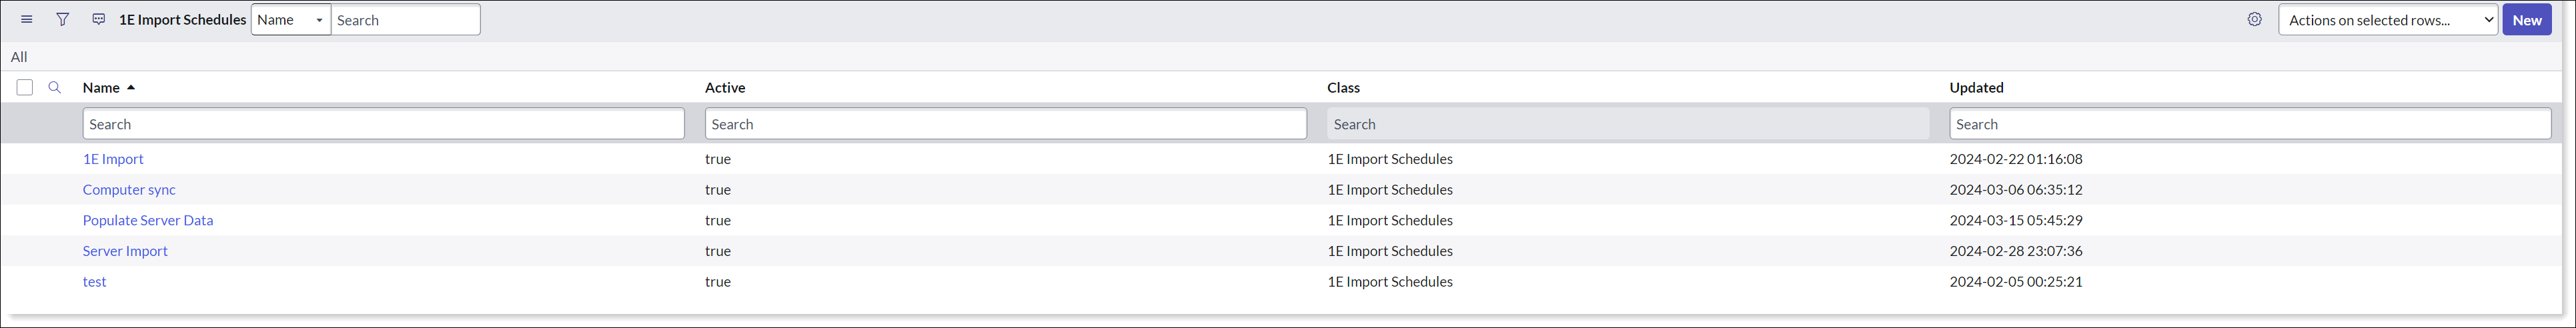
Task: Click the filter funnel icon
Action: point(63,20)
